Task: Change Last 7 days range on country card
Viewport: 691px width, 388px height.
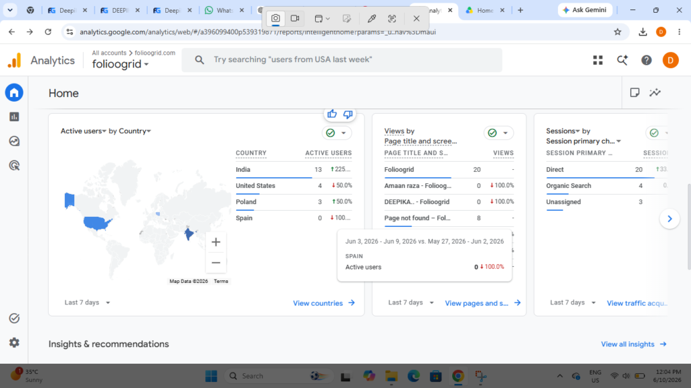Action: coord(87,302)
